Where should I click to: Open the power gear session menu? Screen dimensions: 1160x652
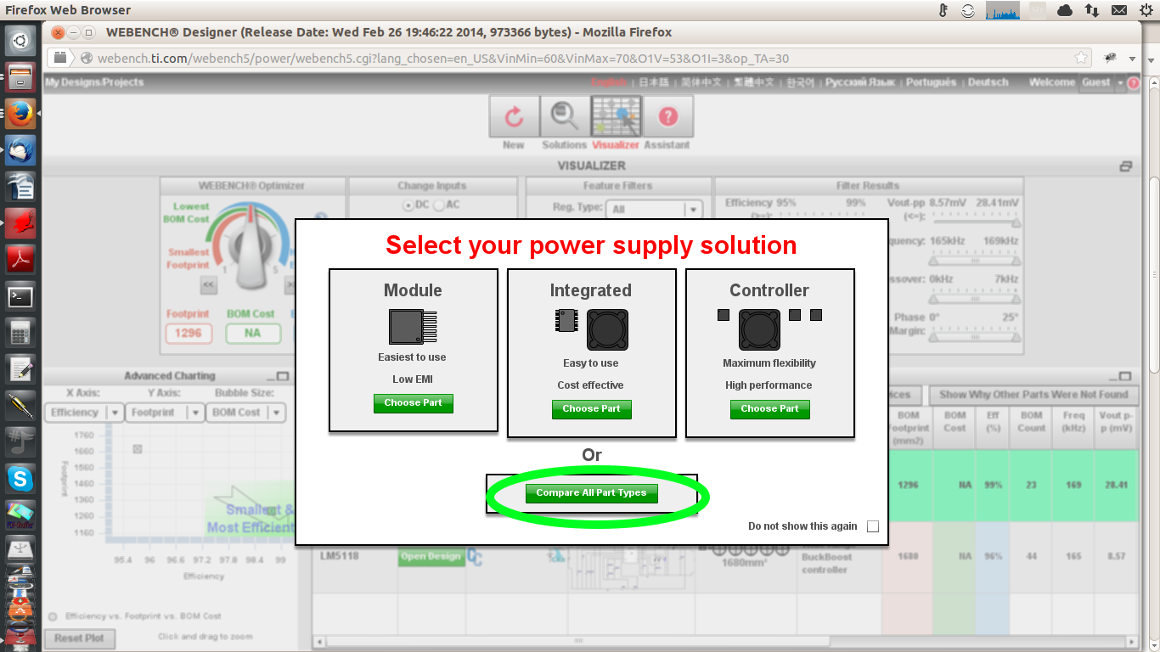pyautogui.click(x=1146, y=10)
